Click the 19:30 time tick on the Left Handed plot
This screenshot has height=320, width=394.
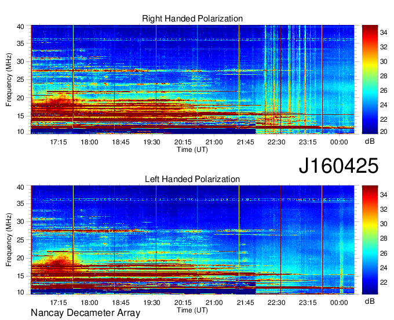tap(152, 303)
